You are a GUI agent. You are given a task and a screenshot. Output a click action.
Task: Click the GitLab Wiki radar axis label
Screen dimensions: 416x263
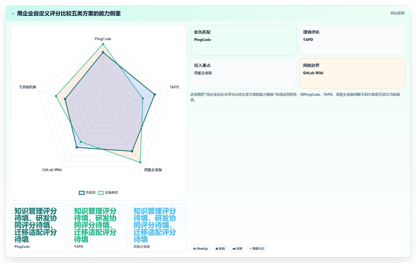[52, 170]
